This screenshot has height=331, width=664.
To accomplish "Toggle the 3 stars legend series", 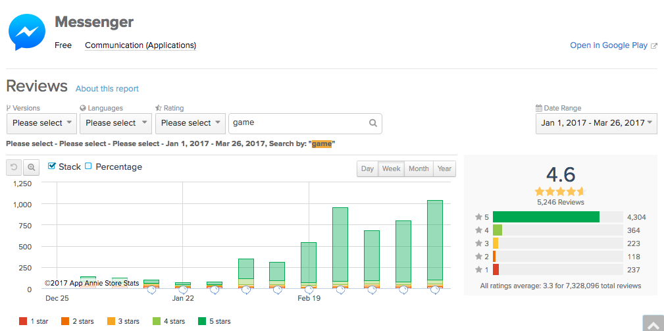I will tap(123, 321).
